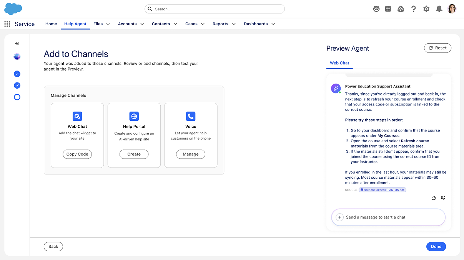This screenshot has height=260, width=464.
Task: Open the Help question mark icon
Action: pos(414,9)
